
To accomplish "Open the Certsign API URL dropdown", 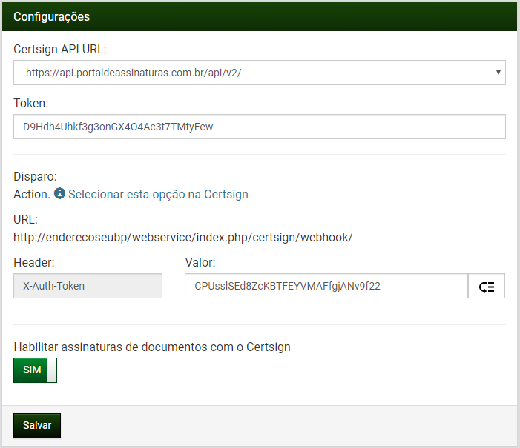I will point(259,73).
